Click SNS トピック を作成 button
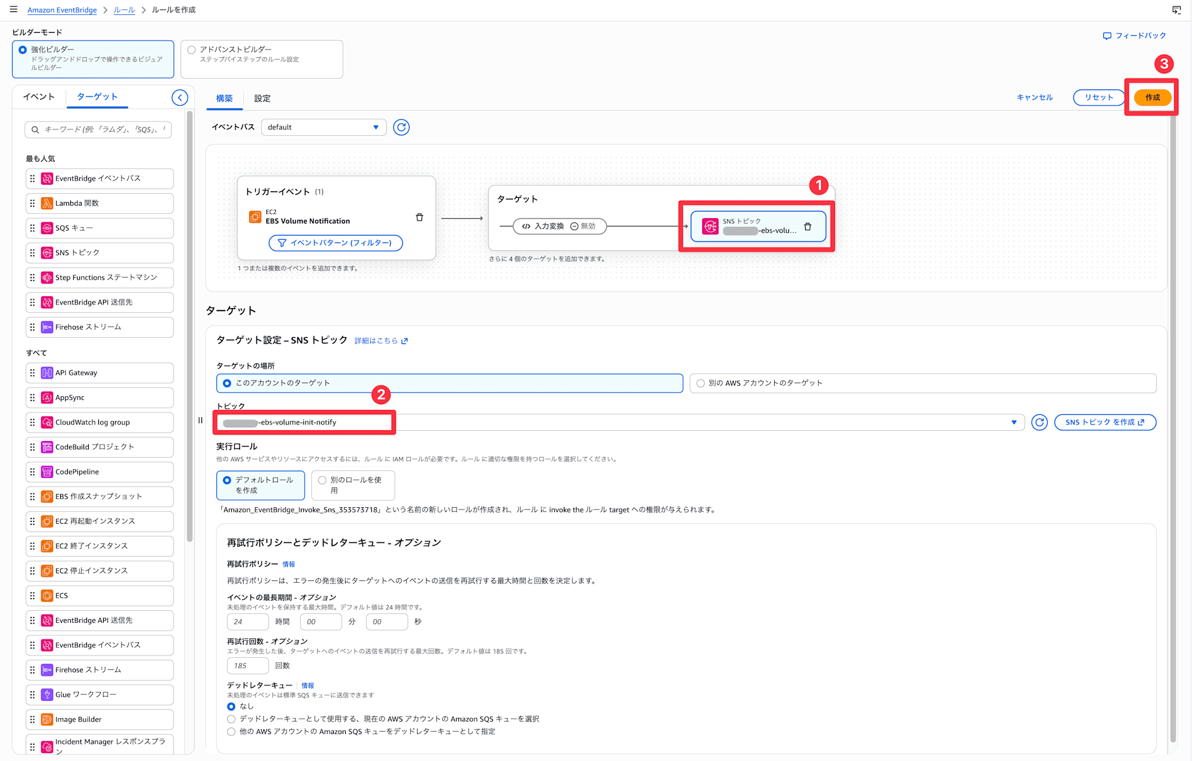Image resolution: width=1192 pixels, height=761 pixels. point(1105,423)
